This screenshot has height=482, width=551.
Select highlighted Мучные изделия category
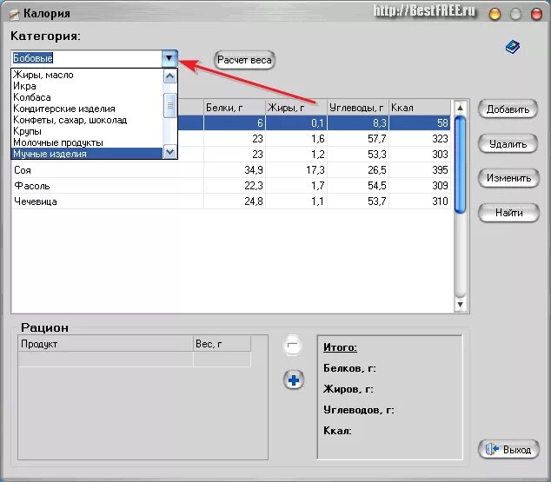(87, 154)
